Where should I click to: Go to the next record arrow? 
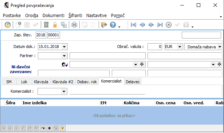pyautogui.click(x=151, y=25)
